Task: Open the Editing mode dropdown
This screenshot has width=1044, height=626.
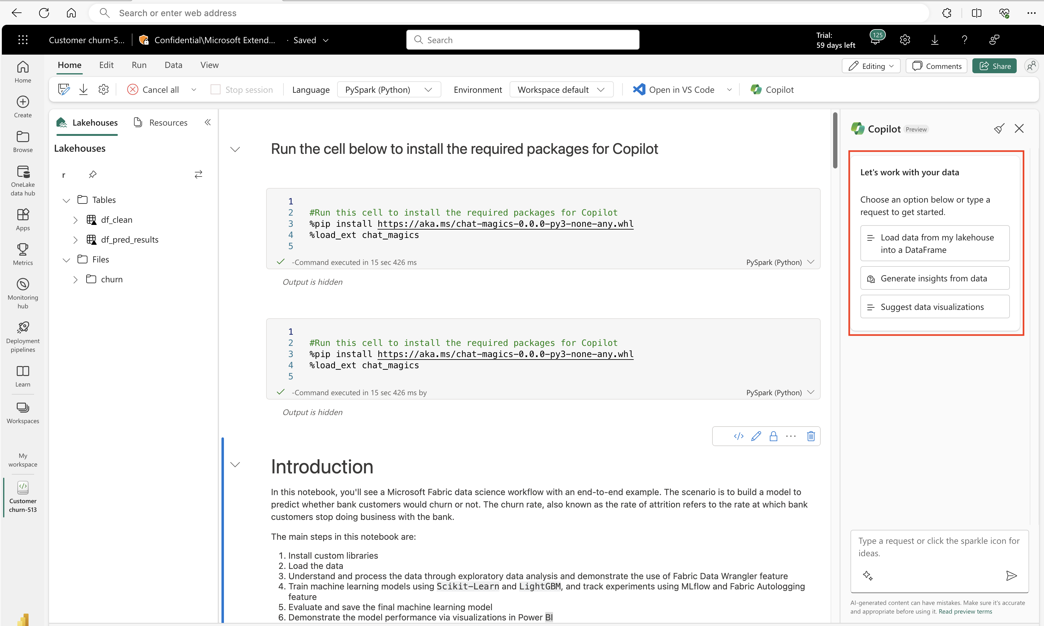Action: pos(871,66)
